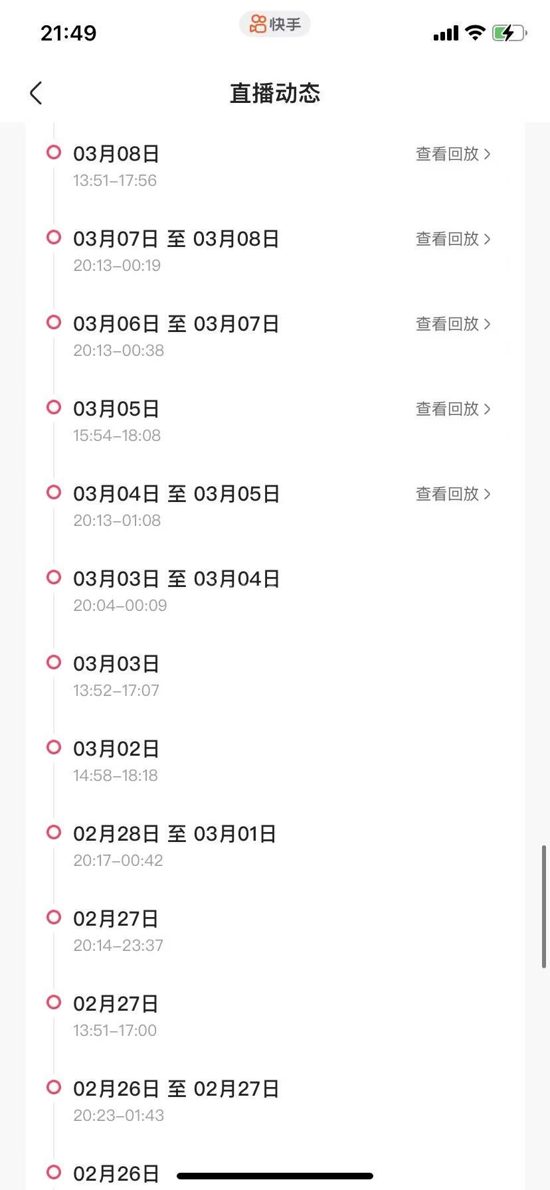
Task: Tap the 03月02日 timeline circle marker
Action: click(x=54, y=747)
